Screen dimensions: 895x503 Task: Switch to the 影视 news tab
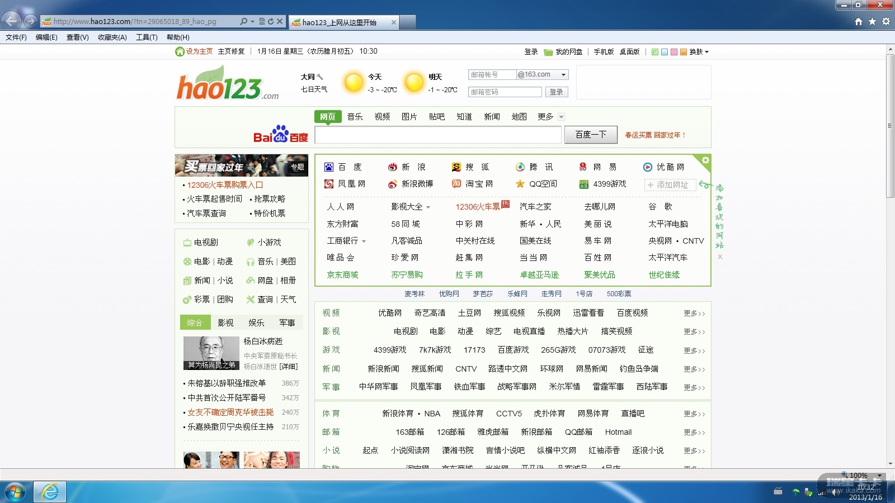[225, 322]
